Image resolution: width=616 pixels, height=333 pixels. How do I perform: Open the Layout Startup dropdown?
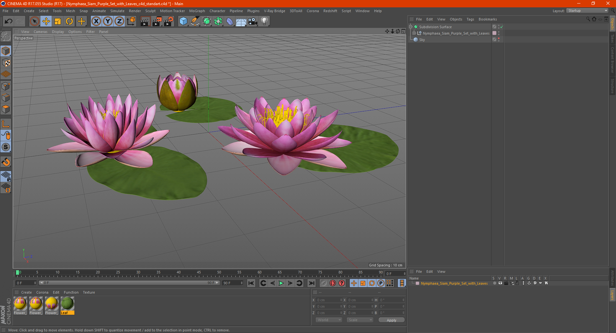[587, 11]
